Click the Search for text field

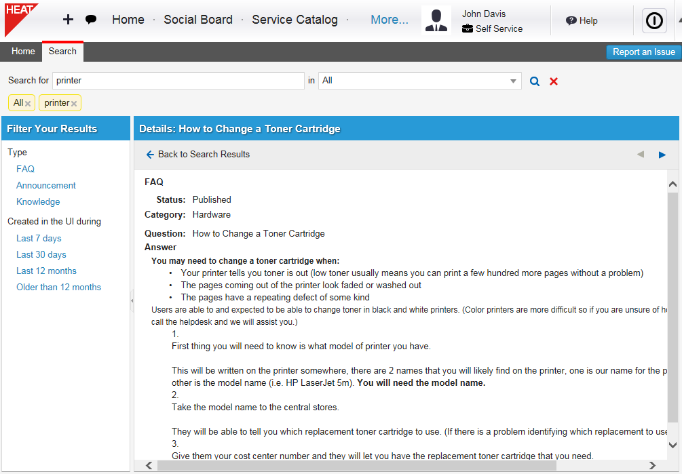pyautogui.click(x=178, y=81)
